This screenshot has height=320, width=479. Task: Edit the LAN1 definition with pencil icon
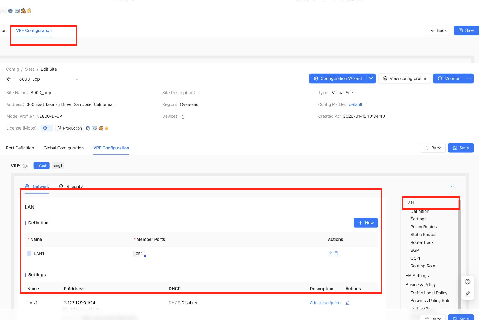330,254
